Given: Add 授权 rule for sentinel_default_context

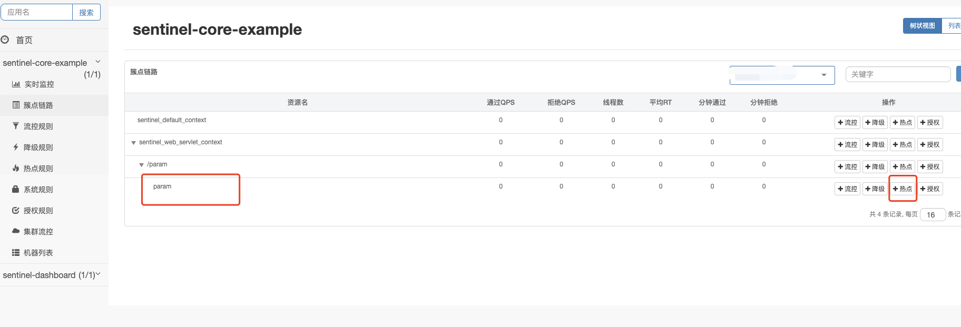Looking at the screenshot, I should (930, 123).
